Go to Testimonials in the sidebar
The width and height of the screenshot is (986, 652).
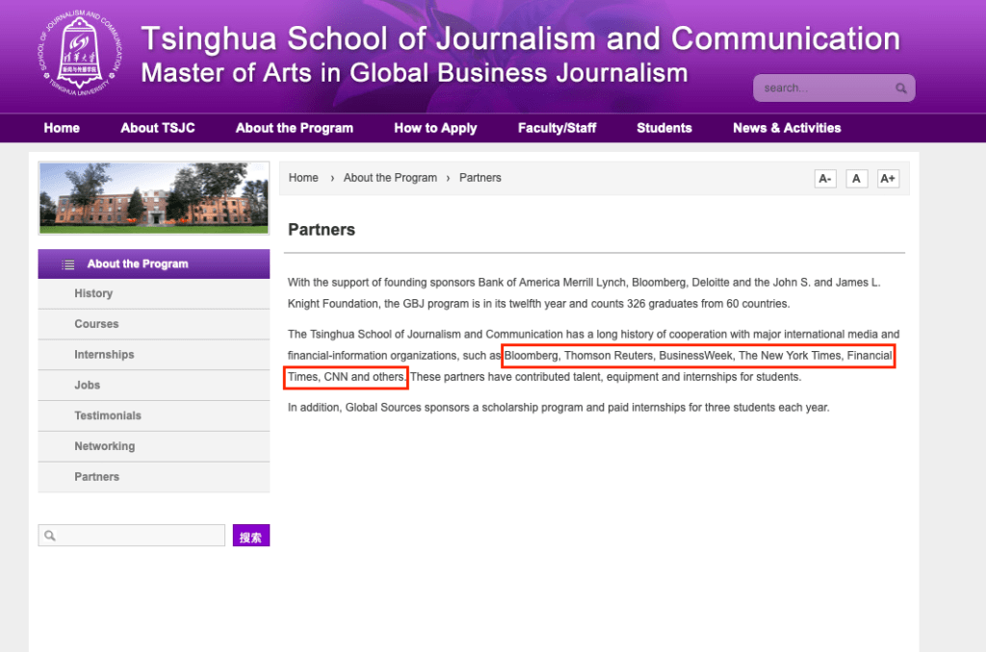click(x=108, y=415)
